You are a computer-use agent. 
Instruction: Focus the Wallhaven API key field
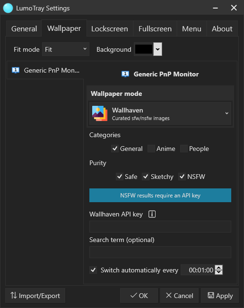160,226
